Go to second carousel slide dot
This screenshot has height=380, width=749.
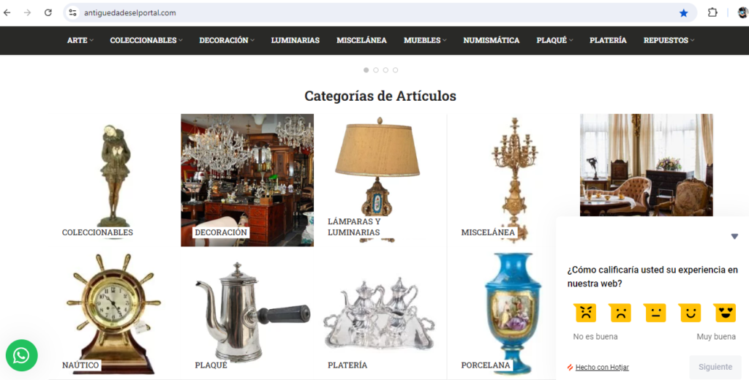(x=376, y=70)
